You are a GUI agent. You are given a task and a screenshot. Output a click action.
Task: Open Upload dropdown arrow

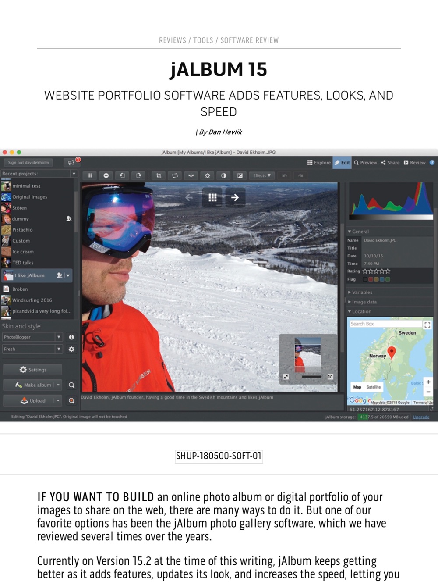click(x=58, y=400)
